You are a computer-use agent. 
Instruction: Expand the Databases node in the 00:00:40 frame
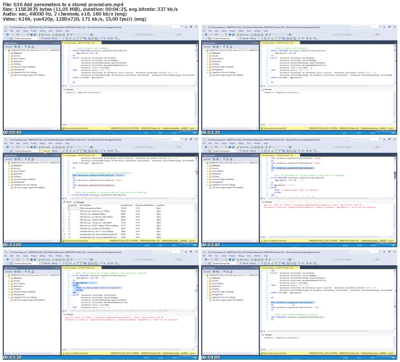[x=9, y=53]
